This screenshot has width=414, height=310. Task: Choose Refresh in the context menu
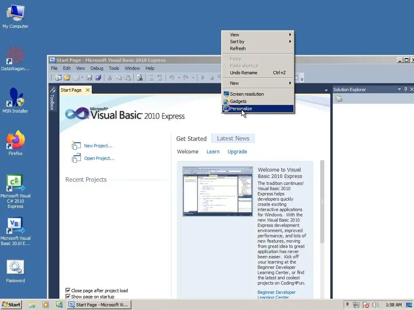tap(258, 48)
